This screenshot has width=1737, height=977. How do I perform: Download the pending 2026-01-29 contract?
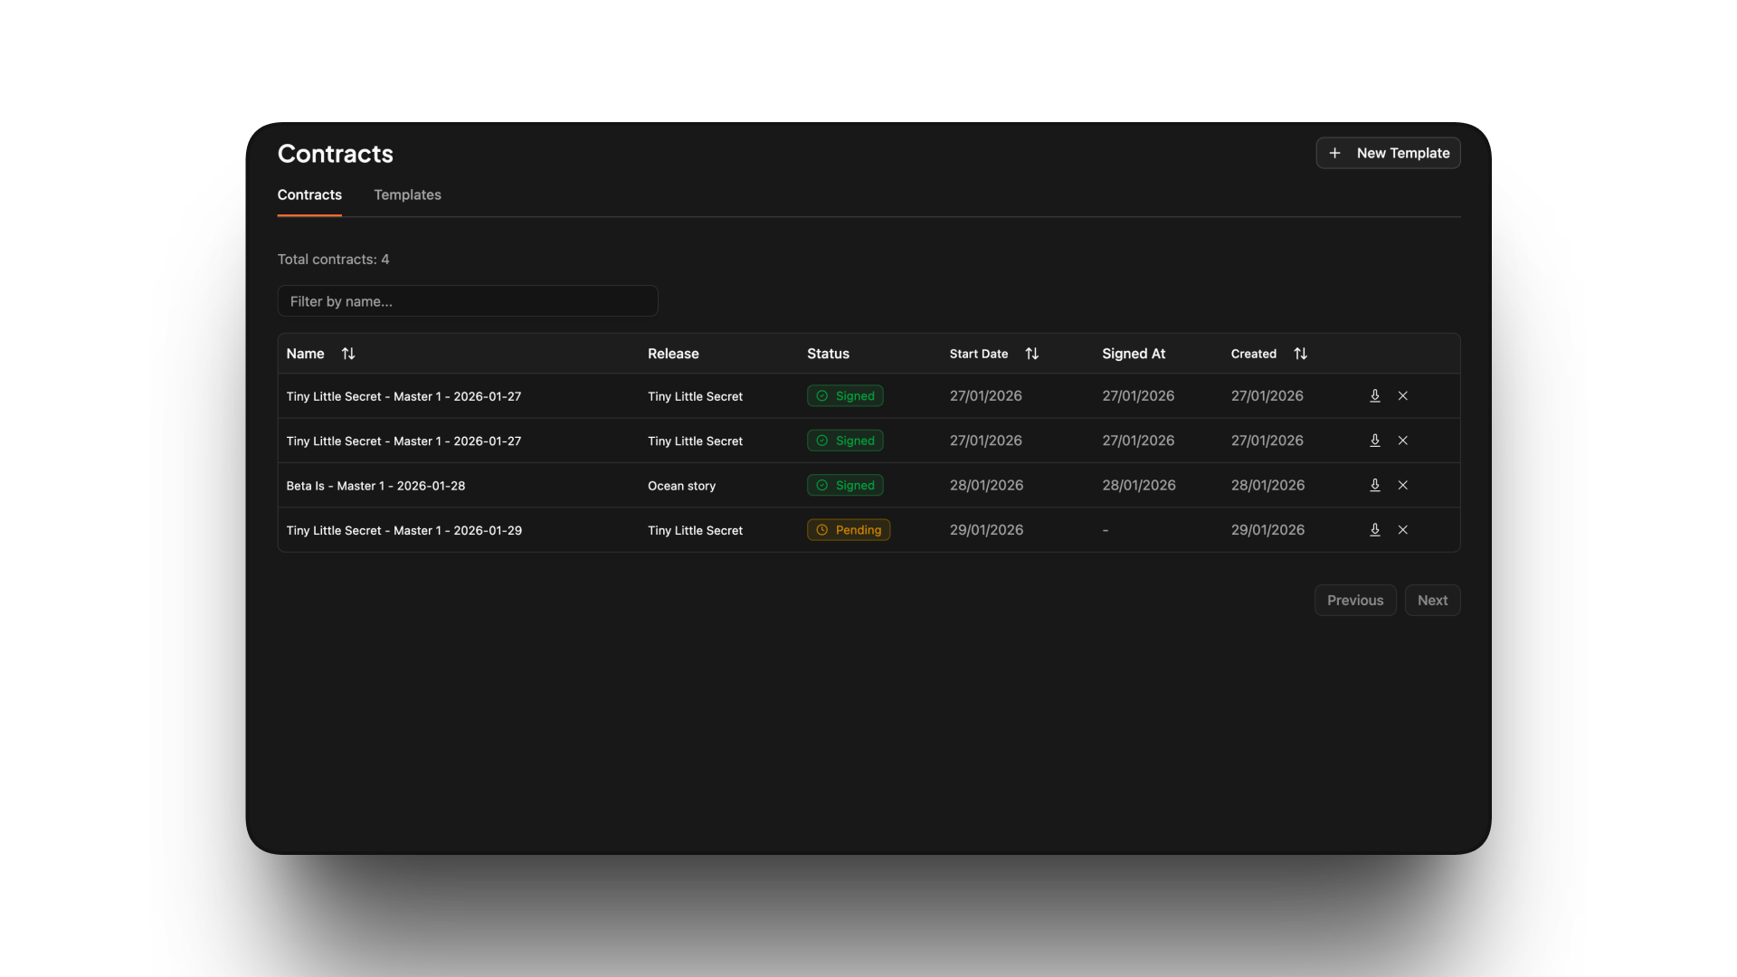click(x=1374, y=530)
